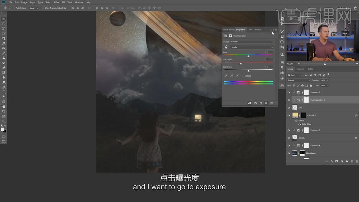Open Paragraph panel from collapsed dock
The image size is (359, 202).
[282, 67]
